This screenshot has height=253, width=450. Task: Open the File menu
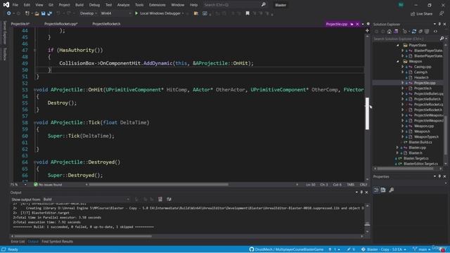pos(15,5)
